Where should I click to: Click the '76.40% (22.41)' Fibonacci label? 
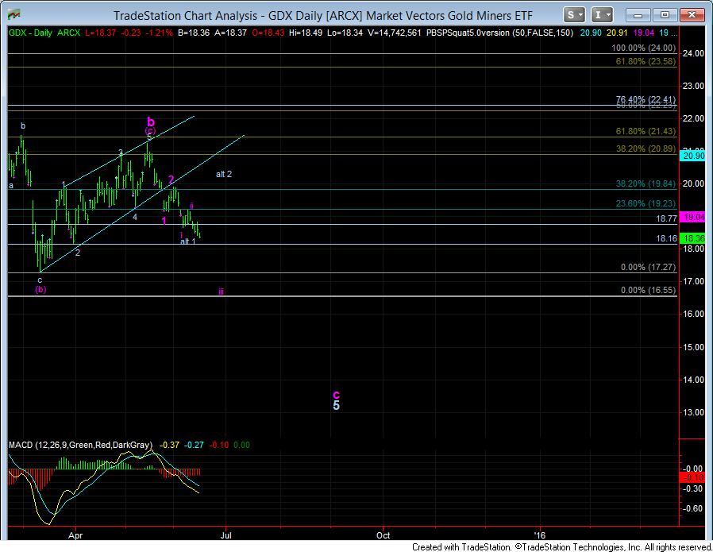click(646, 99)
